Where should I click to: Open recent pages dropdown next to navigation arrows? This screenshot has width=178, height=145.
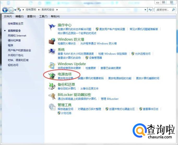click(x=15, y=10)
